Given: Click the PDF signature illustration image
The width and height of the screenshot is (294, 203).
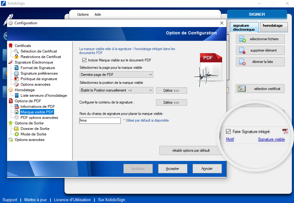Looking at the screenshot, I should (x=209, y=70).
